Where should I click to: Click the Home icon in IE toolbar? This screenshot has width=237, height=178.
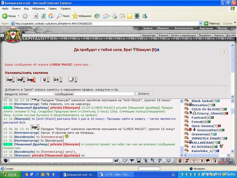point(51,16)
